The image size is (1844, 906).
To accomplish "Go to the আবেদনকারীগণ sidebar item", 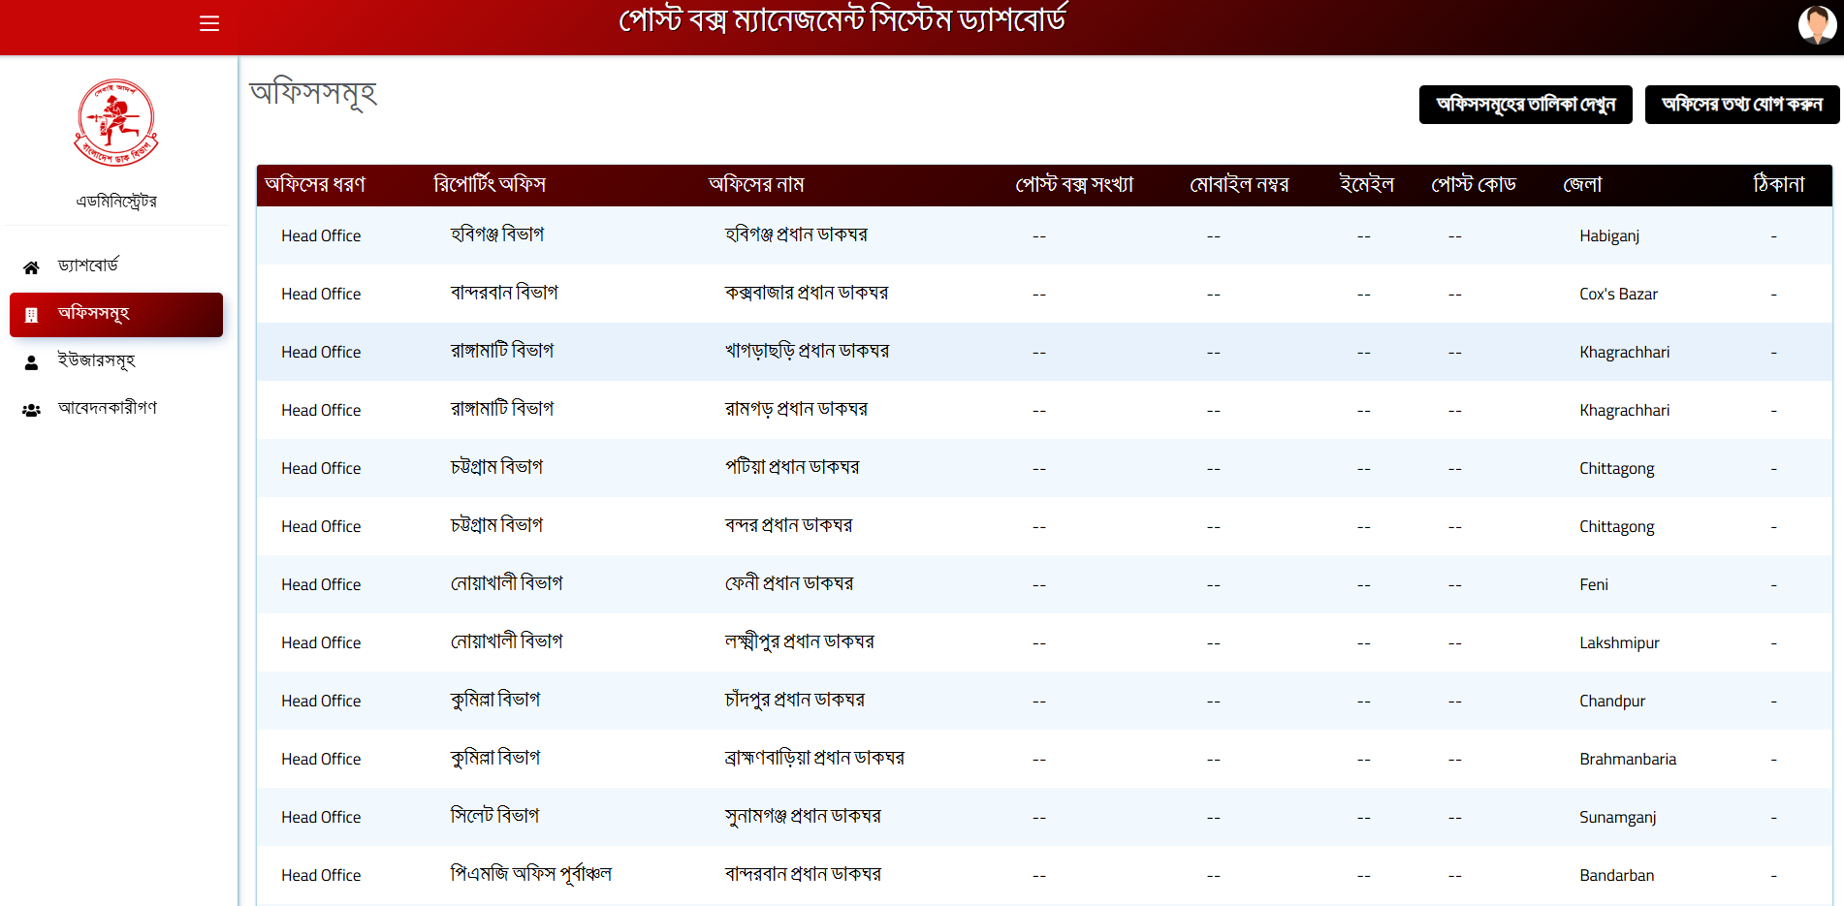I will pos(107,408).
